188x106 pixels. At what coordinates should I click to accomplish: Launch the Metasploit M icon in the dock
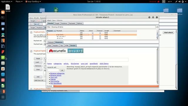[3, 29]
